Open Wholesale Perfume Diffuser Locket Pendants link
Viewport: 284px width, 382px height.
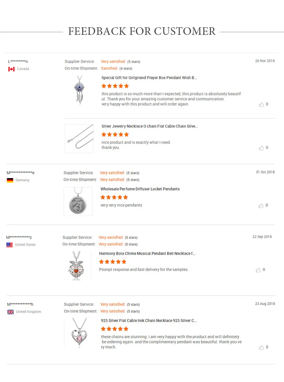(140, 189)
